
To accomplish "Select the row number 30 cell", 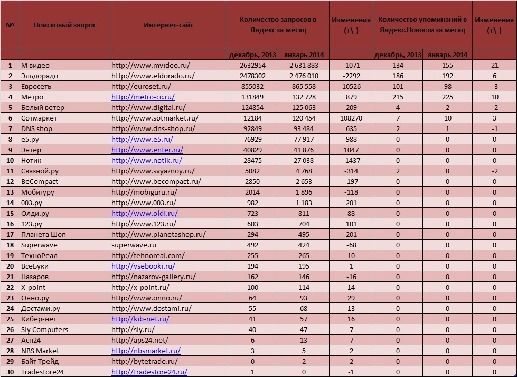I will 10,372.
